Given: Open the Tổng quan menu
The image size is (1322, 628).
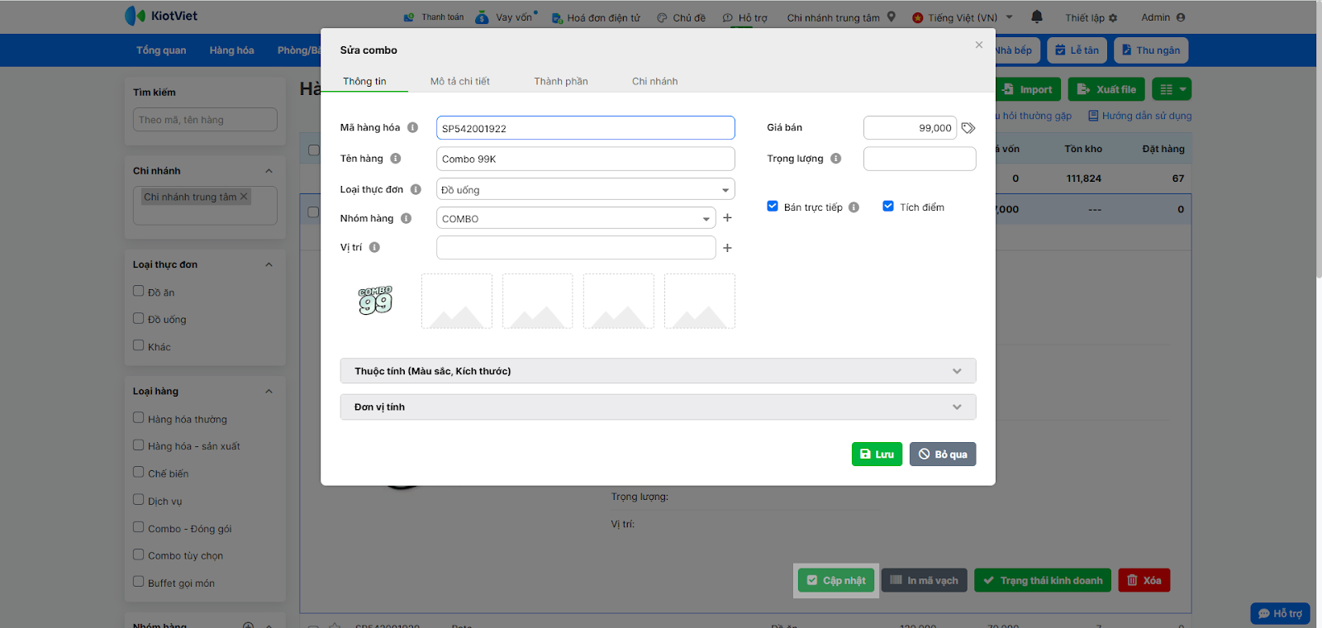Looking at the screenshot, I should [161, 50].
